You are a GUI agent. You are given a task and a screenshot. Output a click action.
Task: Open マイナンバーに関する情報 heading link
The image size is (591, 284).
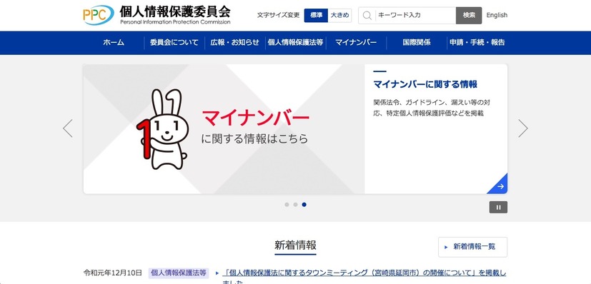click(425, 84)
